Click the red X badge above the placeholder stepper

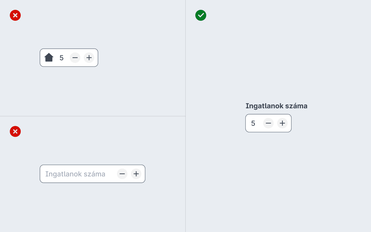(15, 132)
